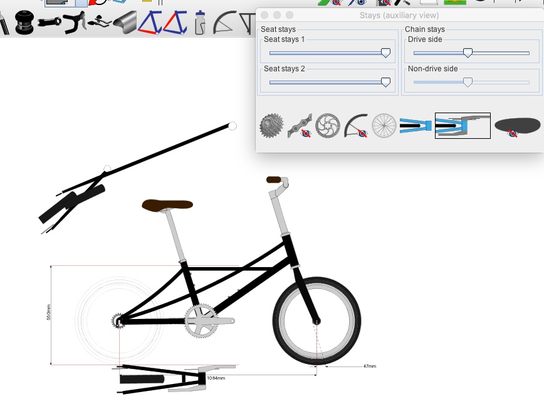The height and width of the screenshot is (404, 544).
Task: Toggle fender visibility in Stays panel
Action: coord(356,126)
